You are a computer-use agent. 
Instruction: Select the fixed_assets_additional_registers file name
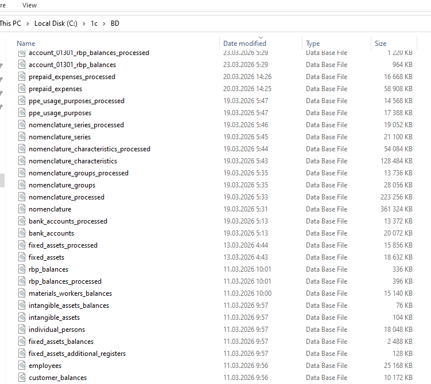(77, 354)
